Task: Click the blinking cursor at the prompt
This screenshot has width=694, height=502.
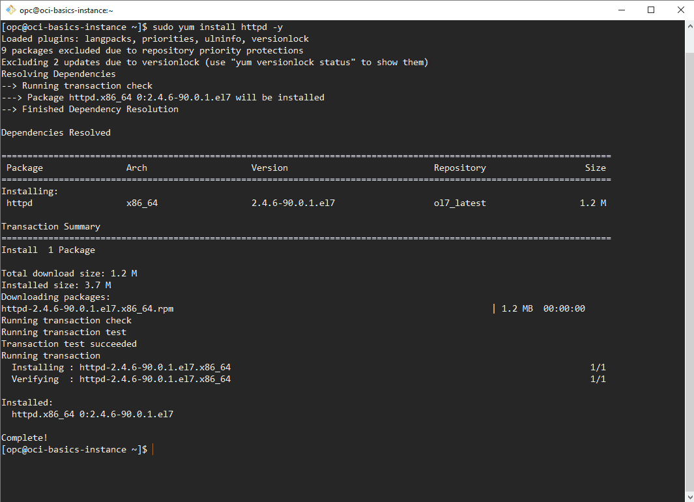Action: [x=152, y=449]
